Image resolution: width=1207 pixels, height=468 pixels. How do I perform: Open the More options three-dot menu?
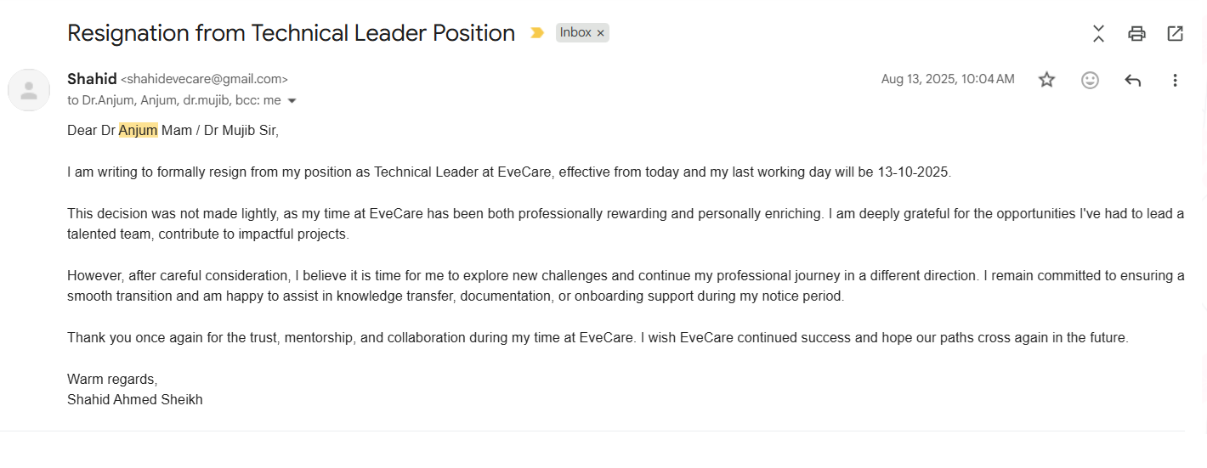pos(1175,80)
